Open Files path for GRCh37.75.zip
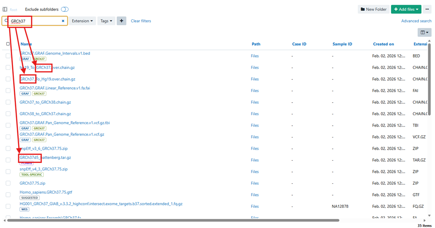Viewport: 435px width, 228px height. [x=255, y=183]
